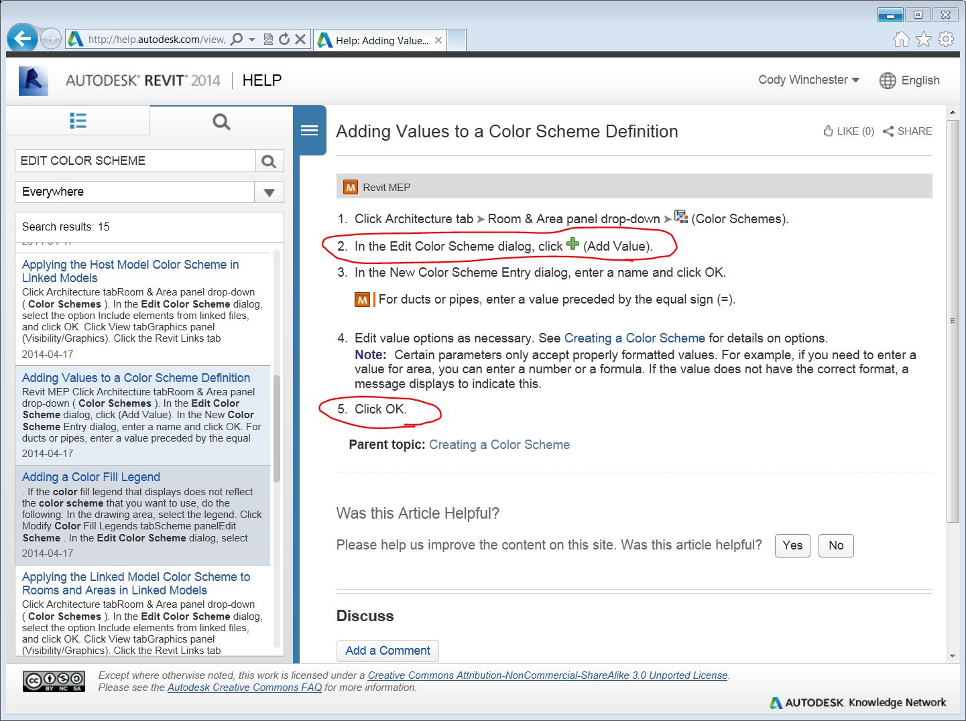Click the thumbs-up LIKE icon
The image size is (966, 721).
tap(829, 131)
